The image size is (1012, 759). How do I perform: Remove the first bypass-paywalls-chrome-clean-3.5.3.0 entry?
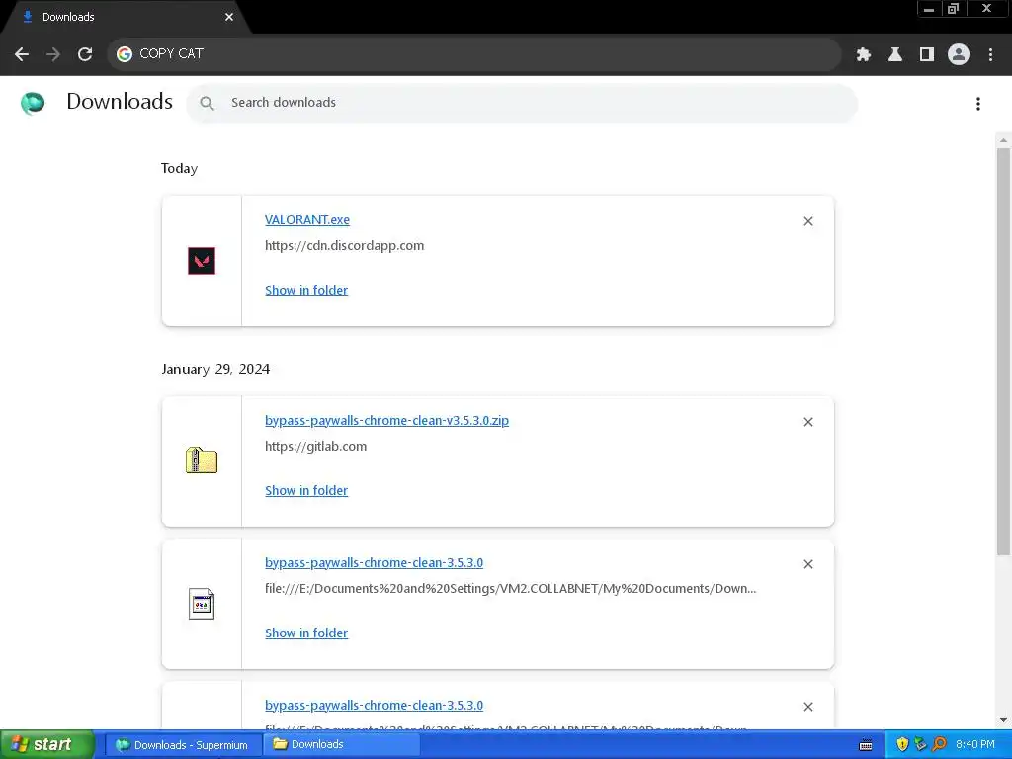[808, 564]
